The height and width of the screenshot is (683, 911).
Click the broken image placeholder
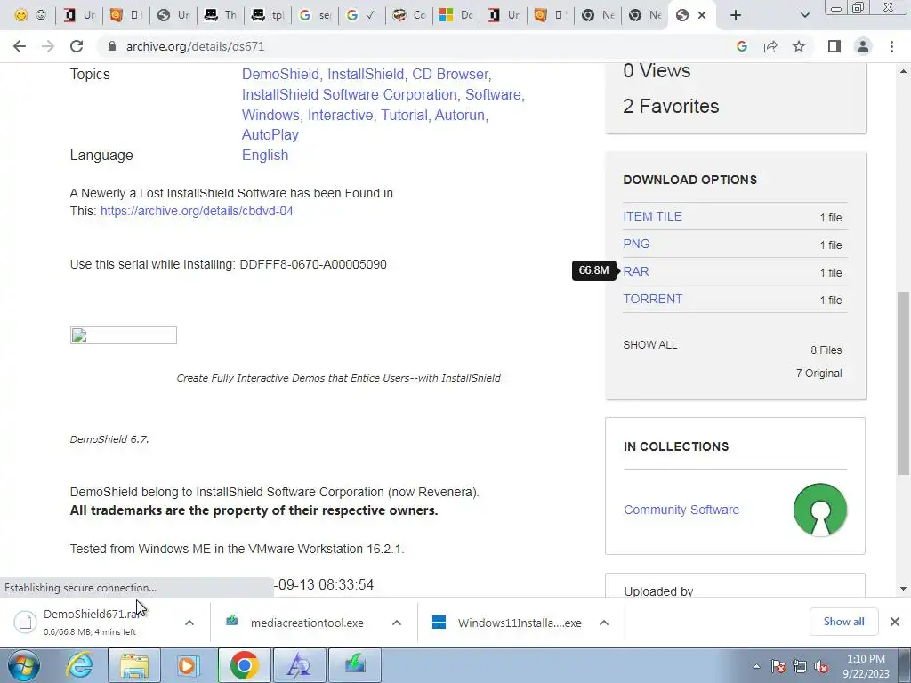click(123, 335)
